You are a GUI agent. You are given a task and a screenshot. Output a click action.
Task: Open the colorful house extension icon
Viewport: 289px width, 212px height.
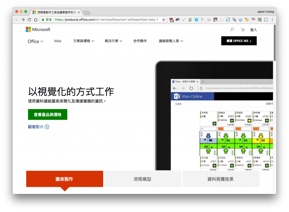pos(190,20)
